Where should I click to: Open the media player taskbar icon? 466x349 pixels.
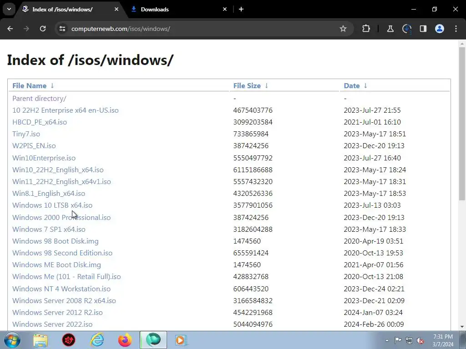(x=181, y=340)
